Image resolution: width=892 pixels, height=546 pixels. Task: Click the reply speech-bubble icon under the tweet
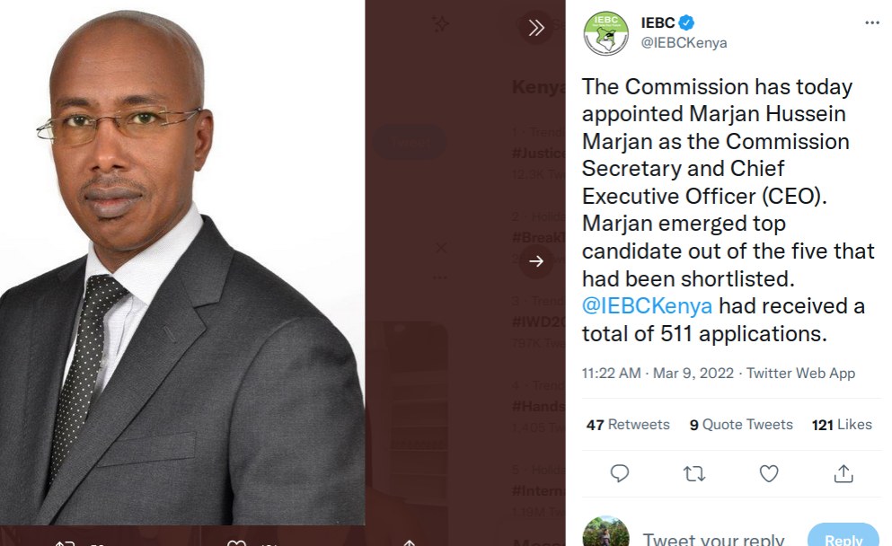point(620,471)
